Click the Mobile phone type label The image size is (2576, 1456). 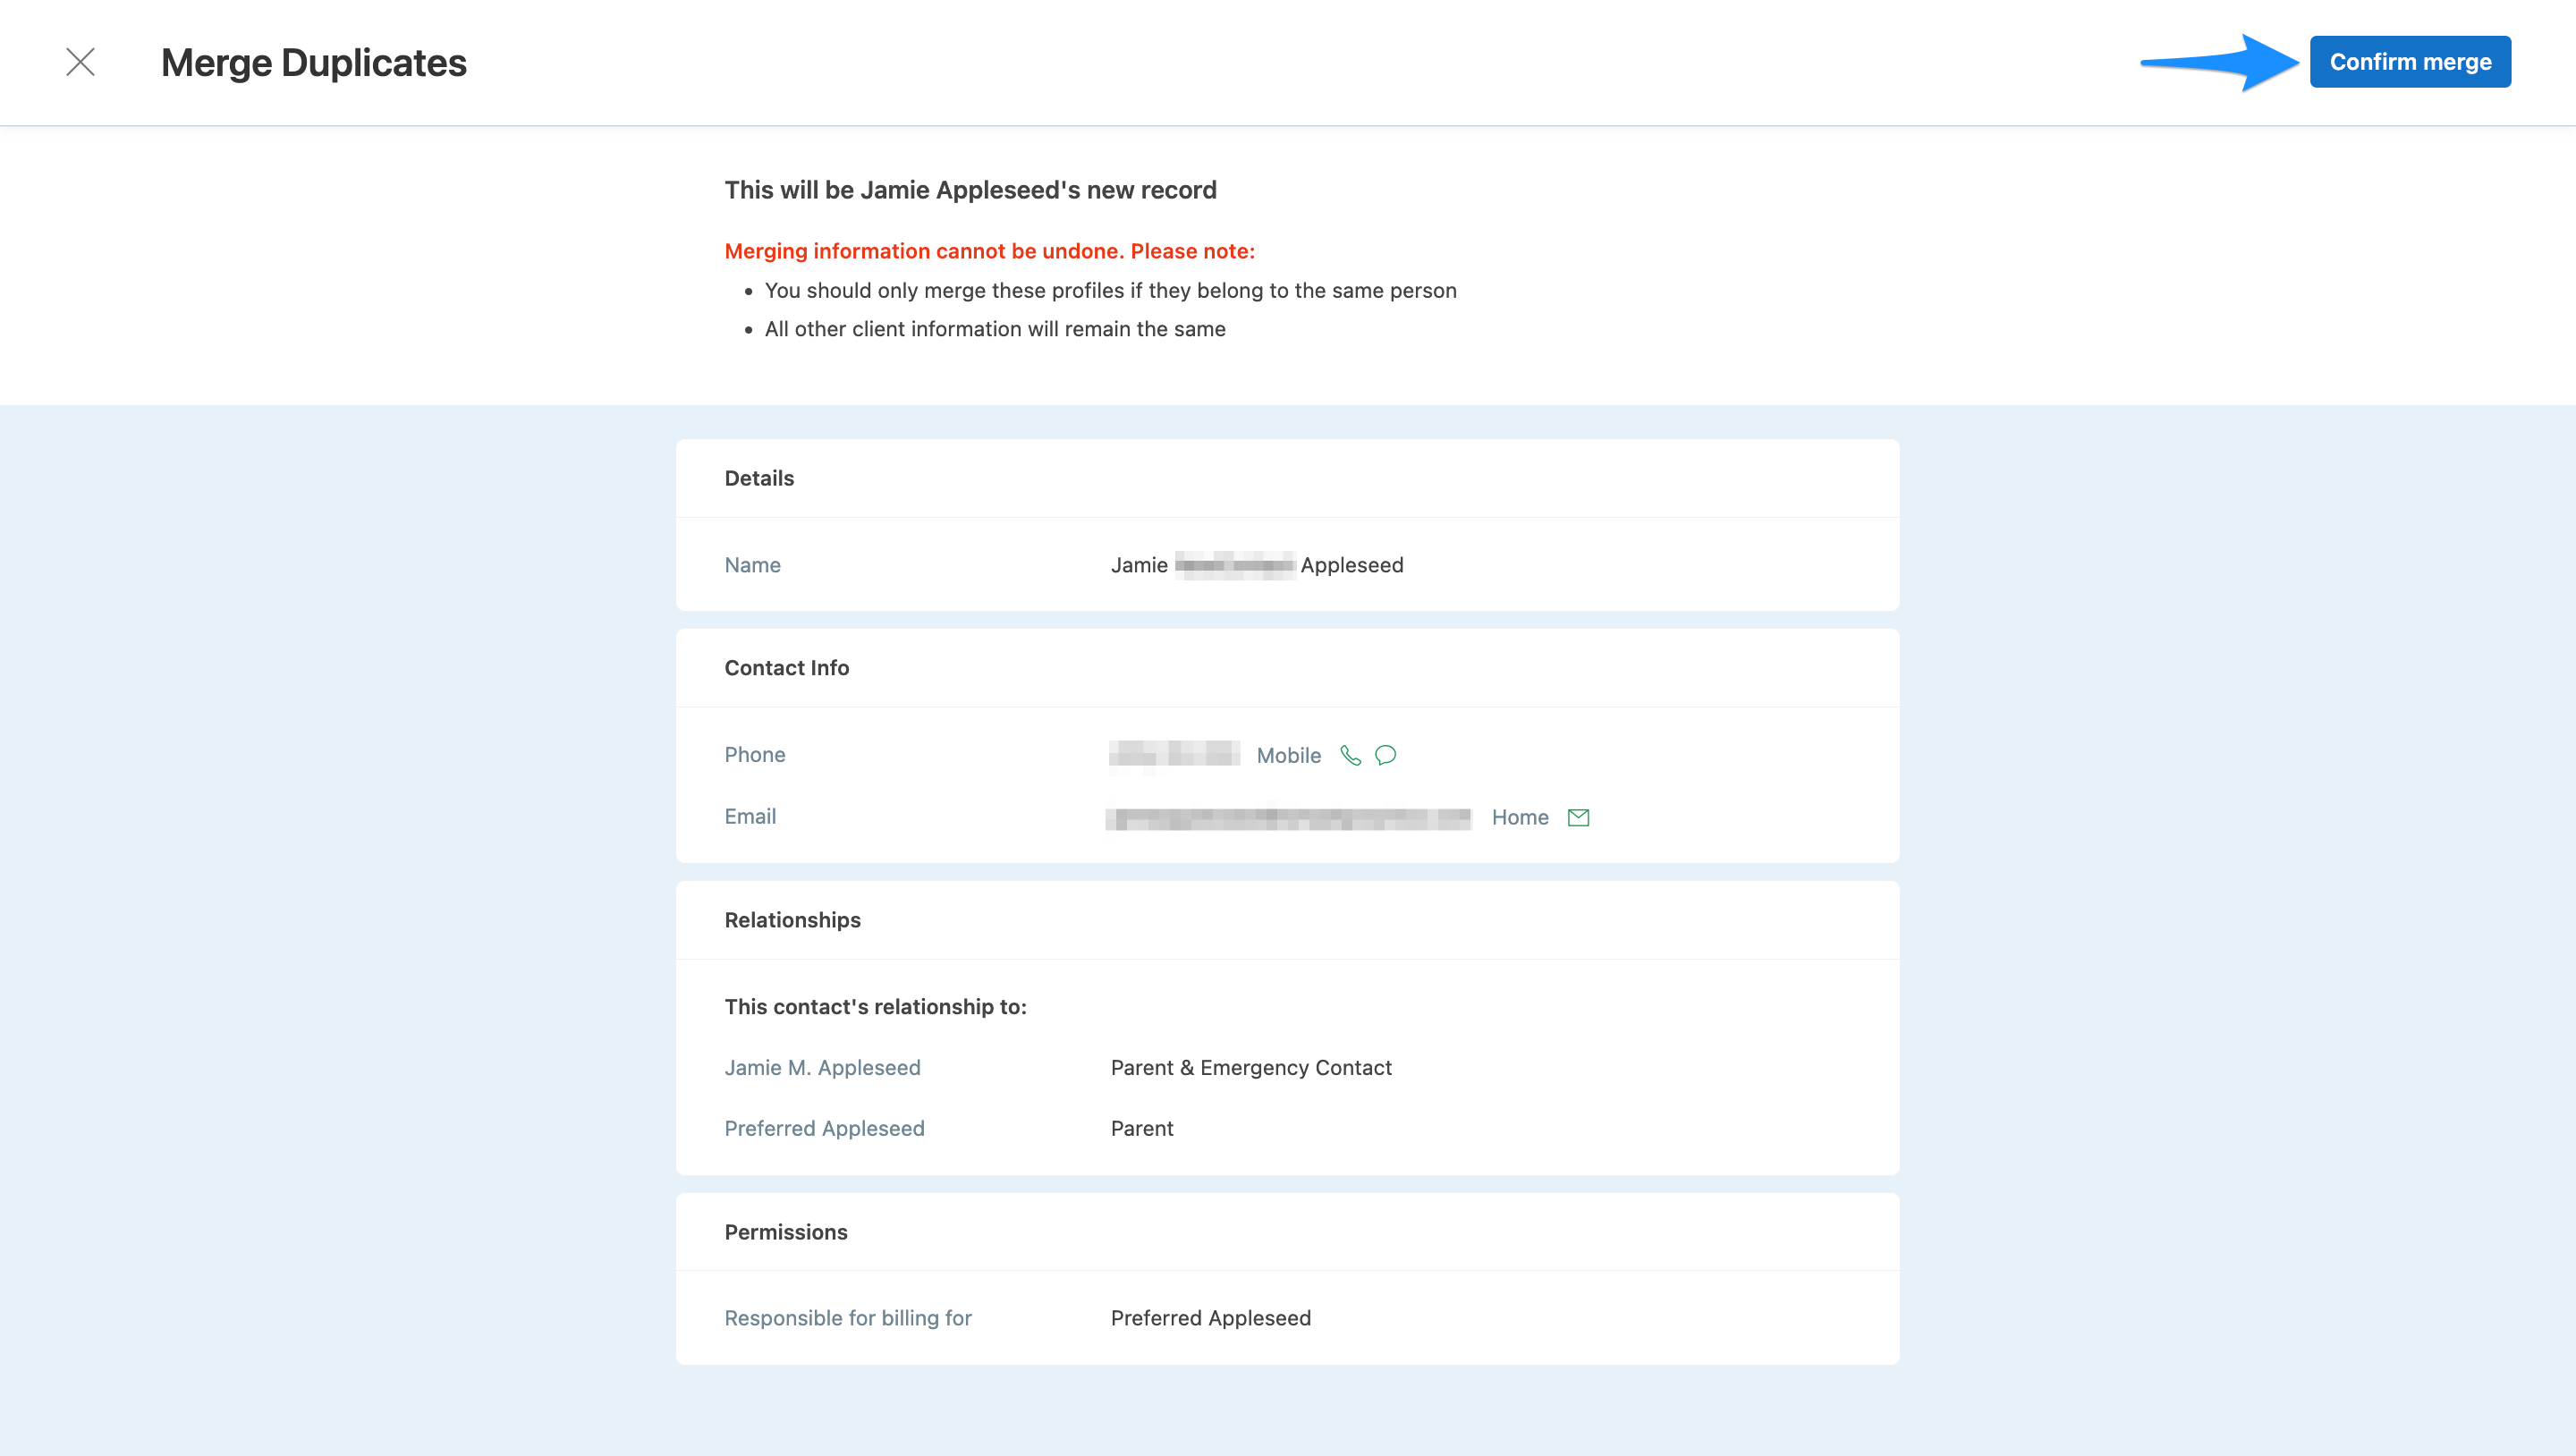tap(1288, 756)
